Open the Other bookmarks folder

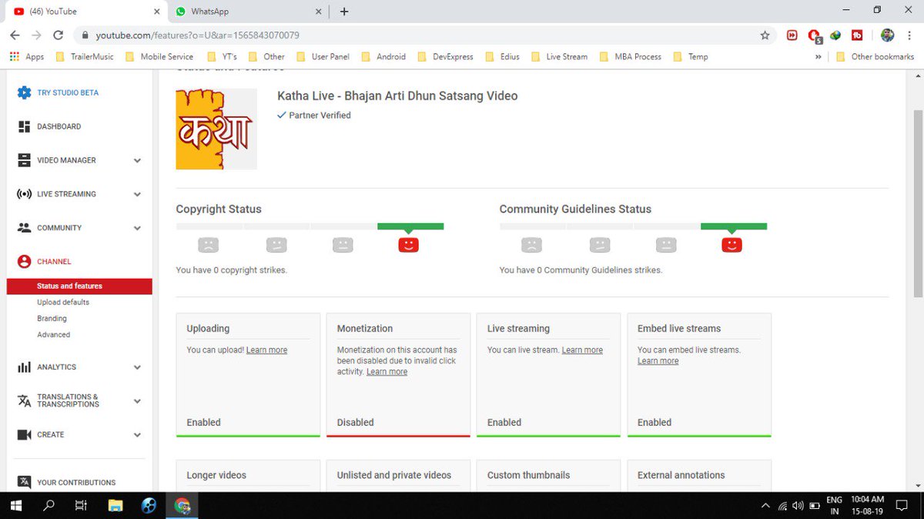[875, 56]
